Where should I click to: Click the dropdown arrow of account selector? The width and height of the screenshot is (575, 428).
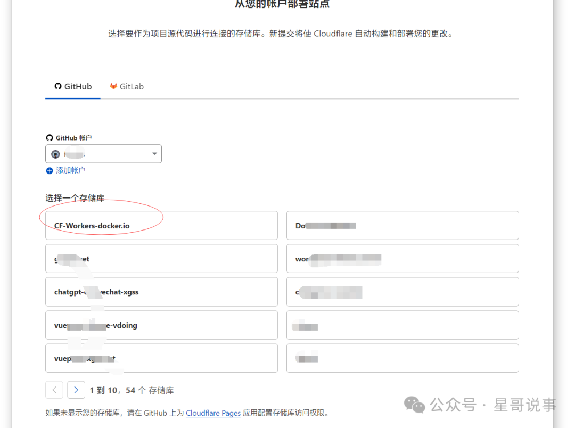point(154,154)
